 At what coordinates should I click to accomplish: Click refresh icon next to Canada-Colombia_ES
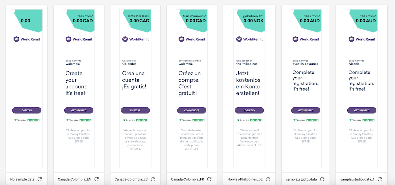pyautogui.click(x=153, y=179)
